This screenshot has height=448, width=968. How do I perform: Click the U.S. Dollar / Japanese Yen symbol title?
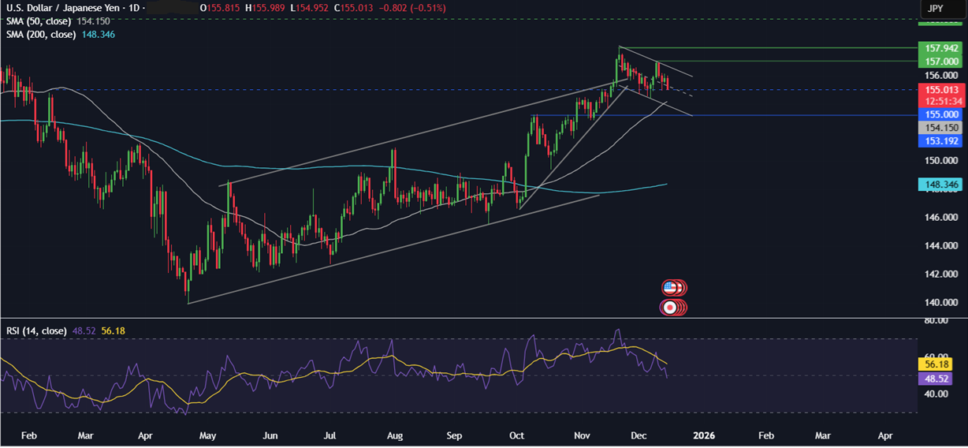59,8
